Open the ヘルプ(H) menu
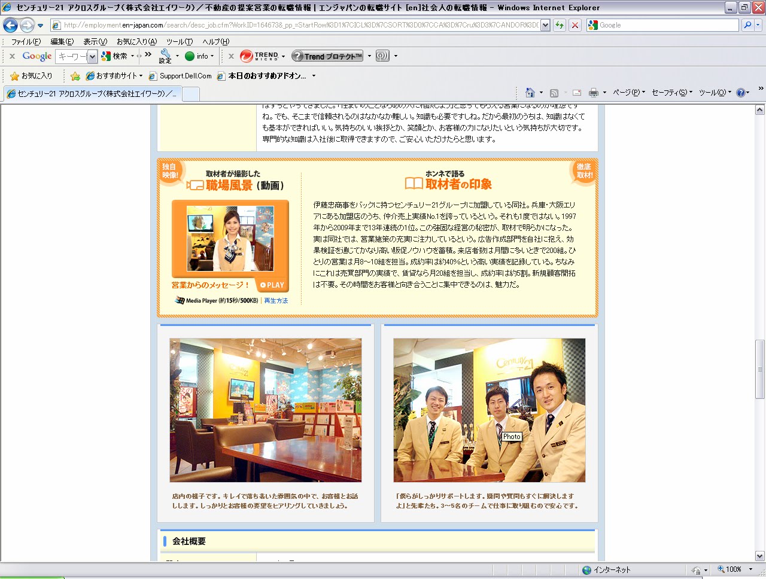Viewport: 766px width, 579px height. (215, 41)
